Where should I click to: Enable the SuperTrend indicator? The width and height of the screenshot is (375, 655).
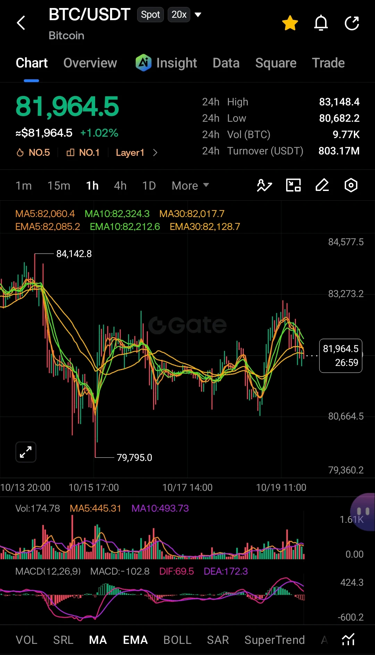[275, 640]
